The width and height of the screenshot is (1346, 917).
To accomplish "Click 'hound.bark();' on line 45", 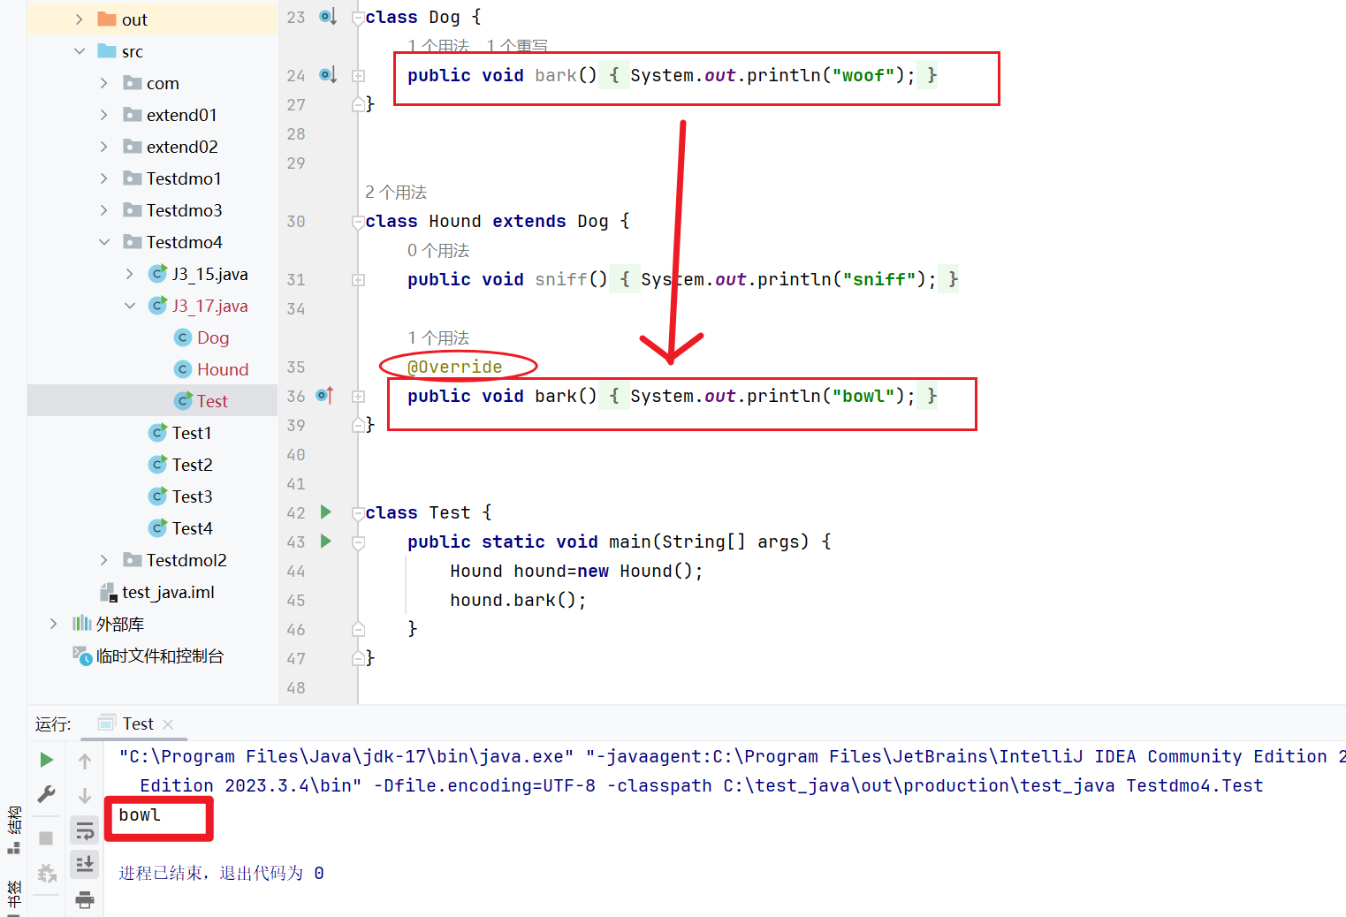I will click(x=518, y=600).
